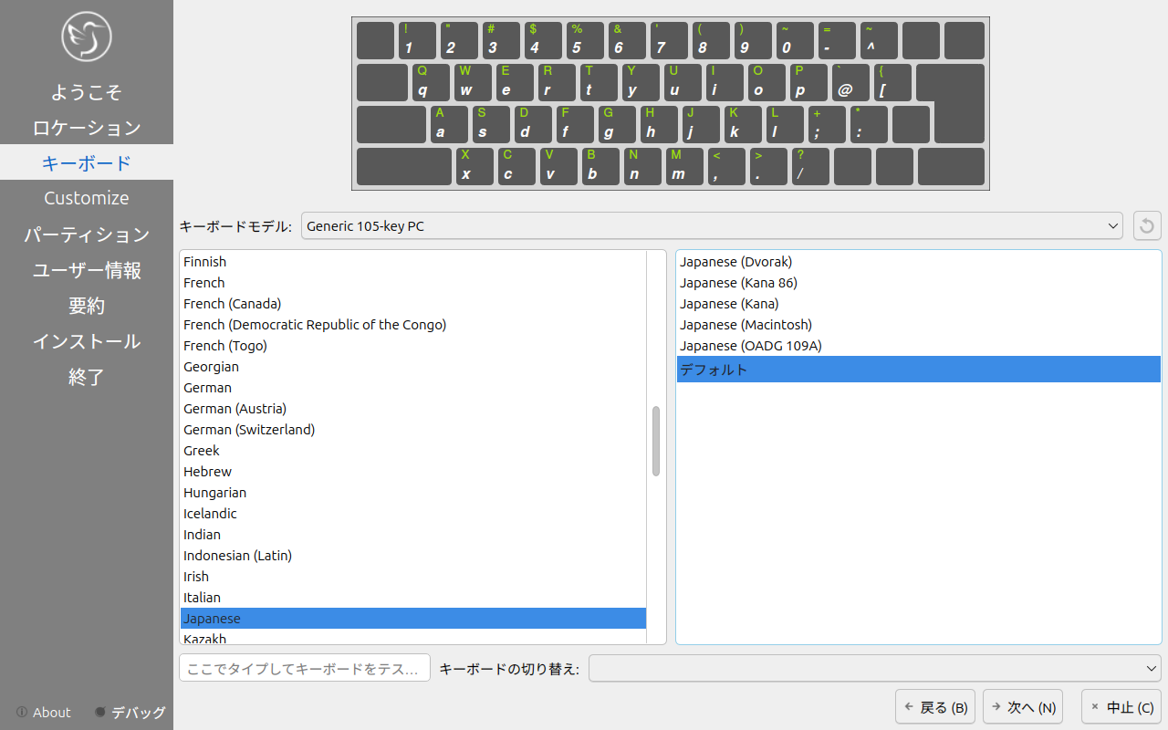Go back with the 戻る (B) button

coord(935,707)
